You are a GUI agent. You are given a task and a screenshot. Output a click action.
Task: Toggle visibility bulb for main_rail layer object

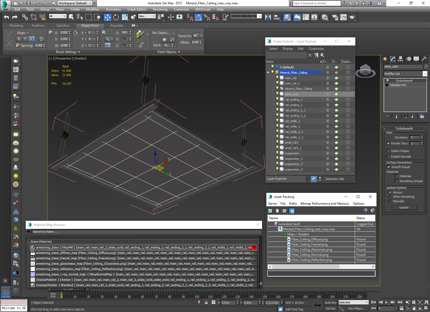coord(277,78)
